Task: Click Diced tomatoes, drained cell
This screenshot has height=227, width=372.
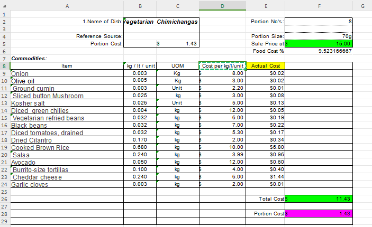Action: (67, 133)
